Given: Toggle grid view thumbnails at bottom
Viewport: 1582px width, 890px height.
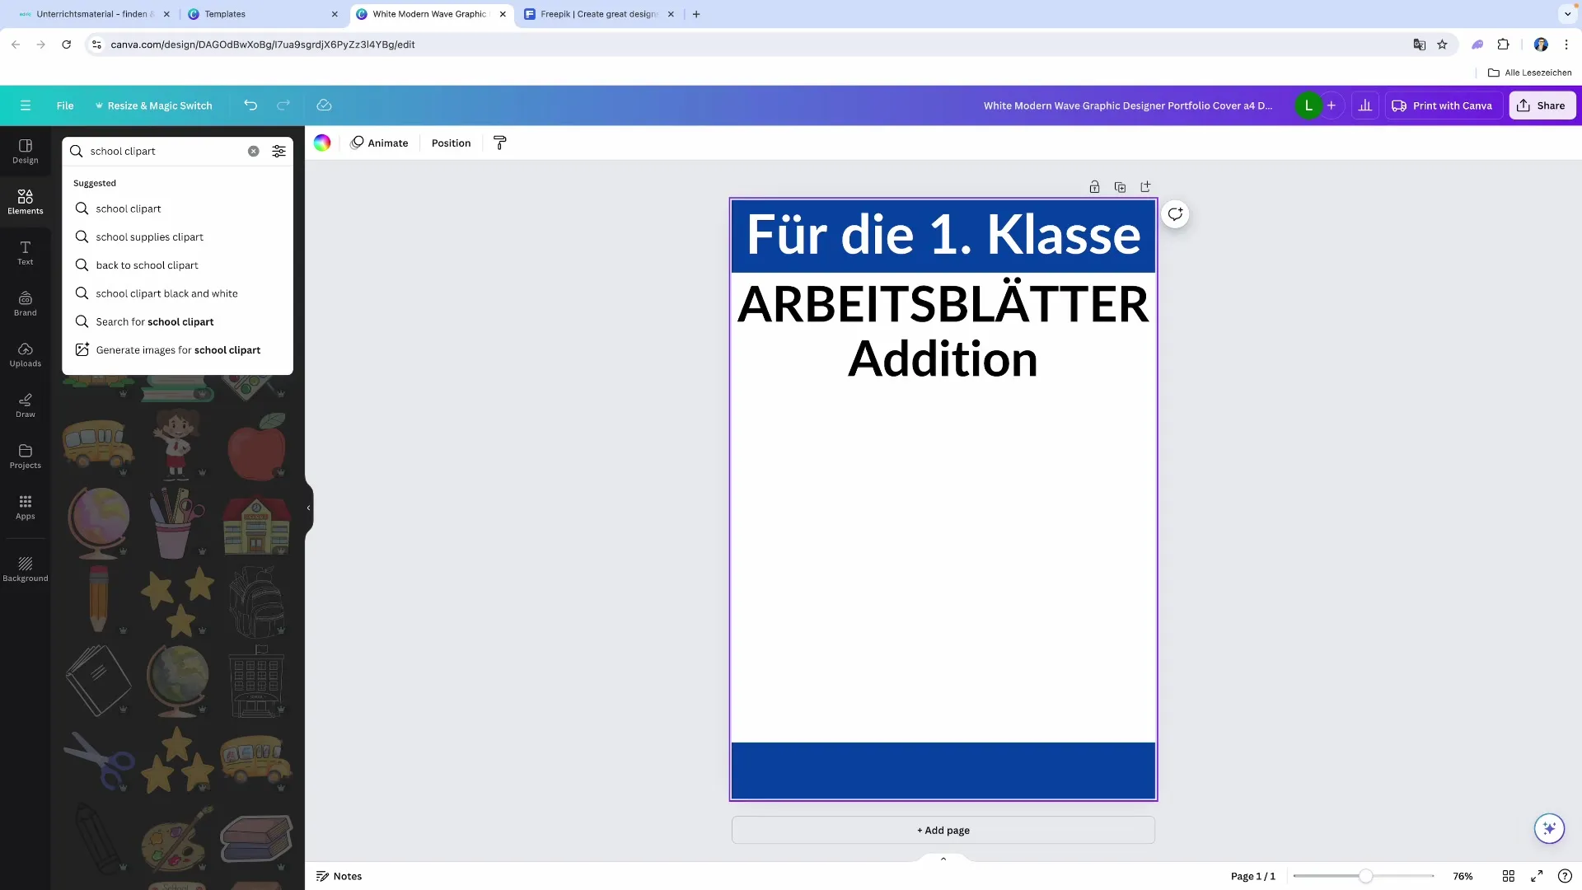Looking at the screenshot, I should tap(1509, 876).
